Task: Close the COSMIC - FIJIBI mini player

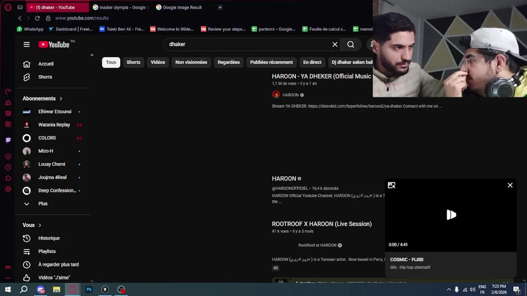Action: pyautogui.click(x=510, y=185)
